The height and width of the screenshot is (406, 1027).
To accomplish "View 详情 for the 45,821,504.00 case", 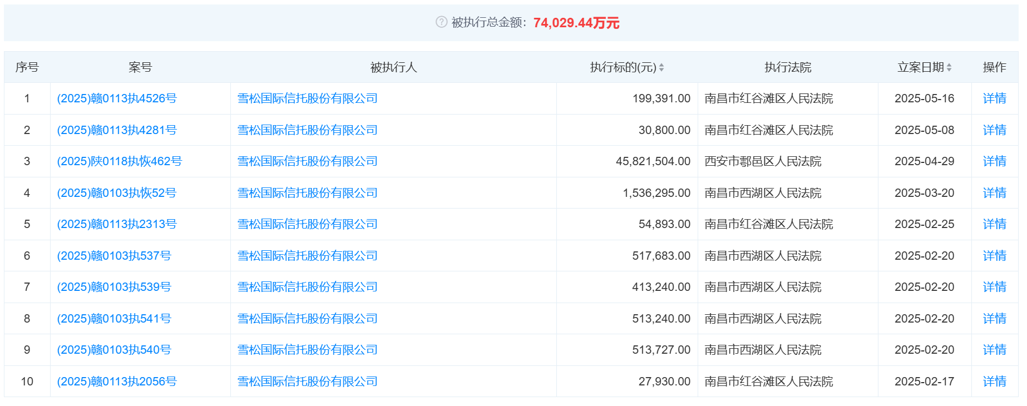I will (x=994, y=161).
